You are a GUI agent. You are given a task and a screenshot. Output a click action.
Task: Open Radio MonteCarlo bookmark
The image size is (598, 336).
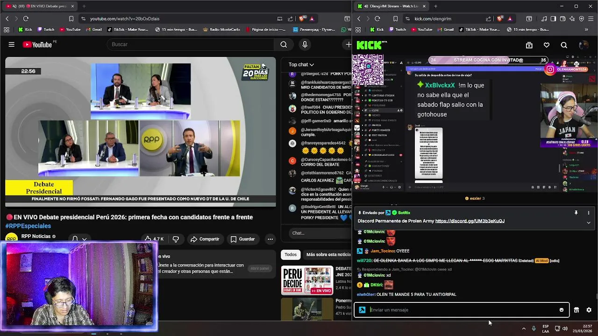pyautogui.click(x=221, y=29)
